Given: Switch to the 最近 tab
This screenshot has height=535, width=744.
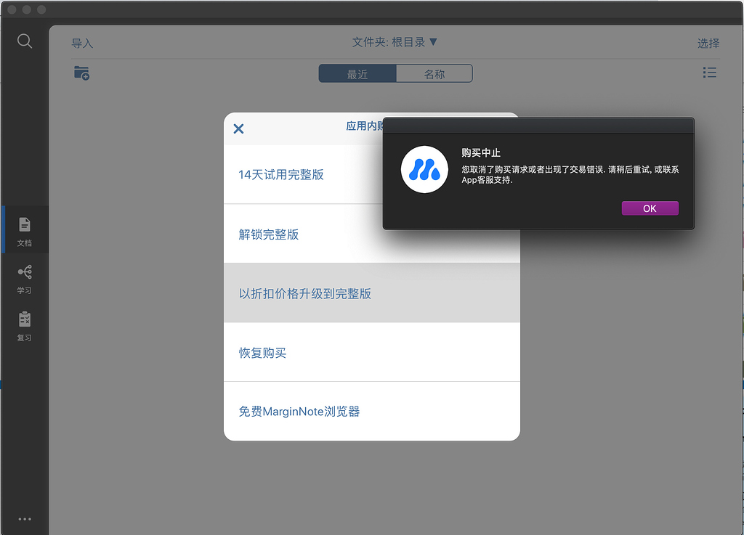Looking at the screenshot, I should click(x=357, y=73).
